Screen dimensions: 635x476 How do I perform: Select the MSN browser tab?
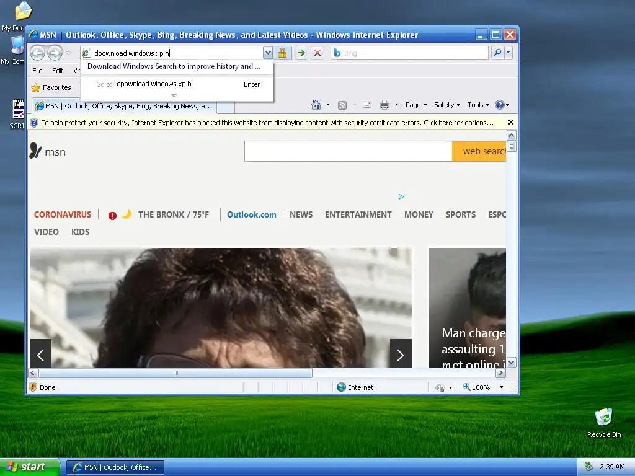tap(124, 106)
